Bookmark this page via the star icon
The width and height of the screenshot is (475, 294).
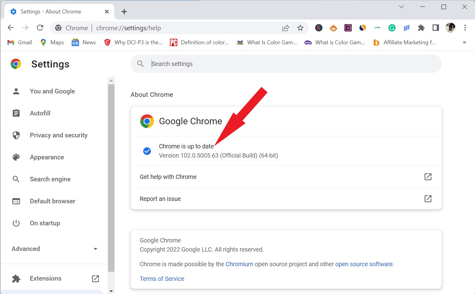coord(300,28)
